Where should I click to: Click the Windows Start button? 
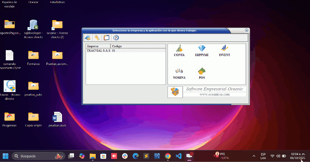[6, 156]
